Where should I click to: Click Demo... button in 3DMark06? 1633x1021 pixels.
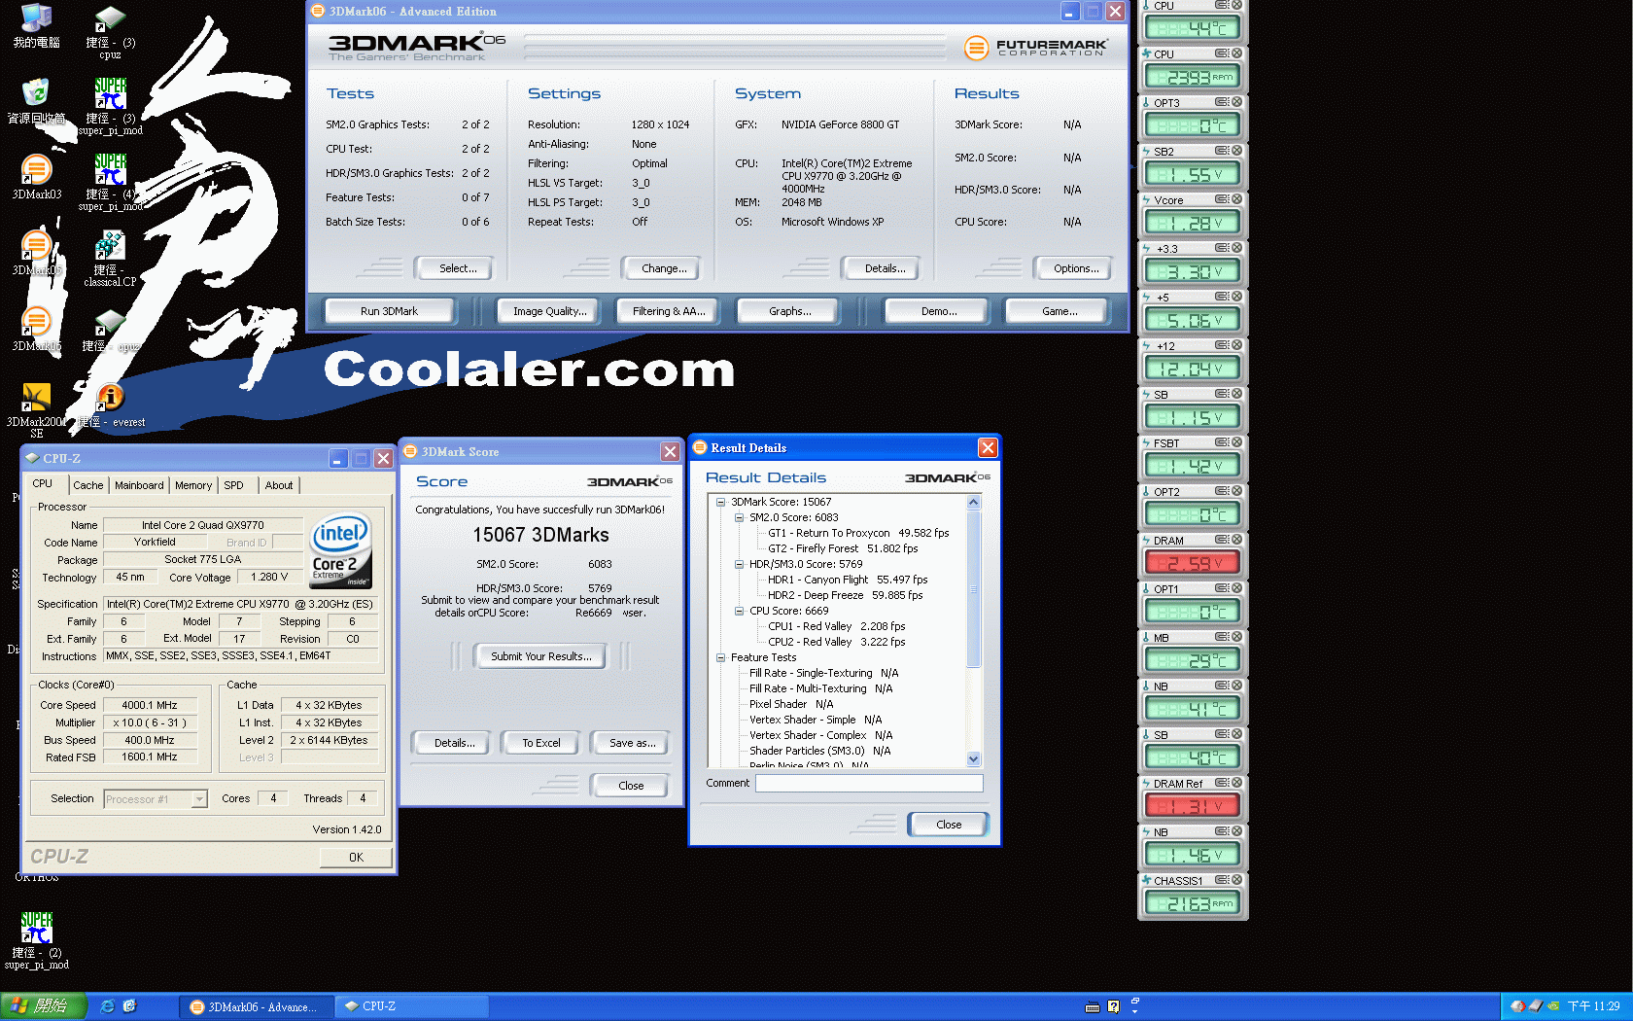pos(937,311)
